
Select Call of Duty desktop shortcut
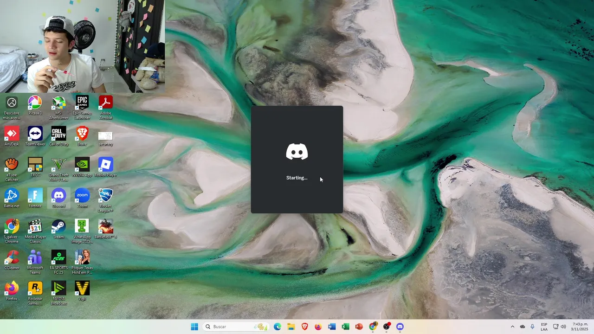[x=59, y=137]
